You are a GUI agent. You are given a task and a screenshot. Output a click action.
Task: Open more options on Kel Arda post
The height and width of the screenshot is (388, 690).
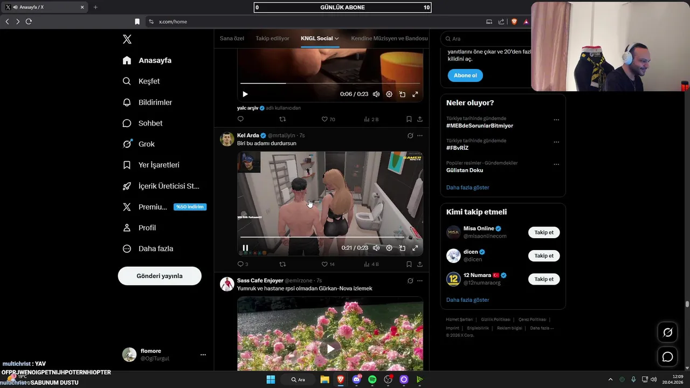click(x=420, y=136)
